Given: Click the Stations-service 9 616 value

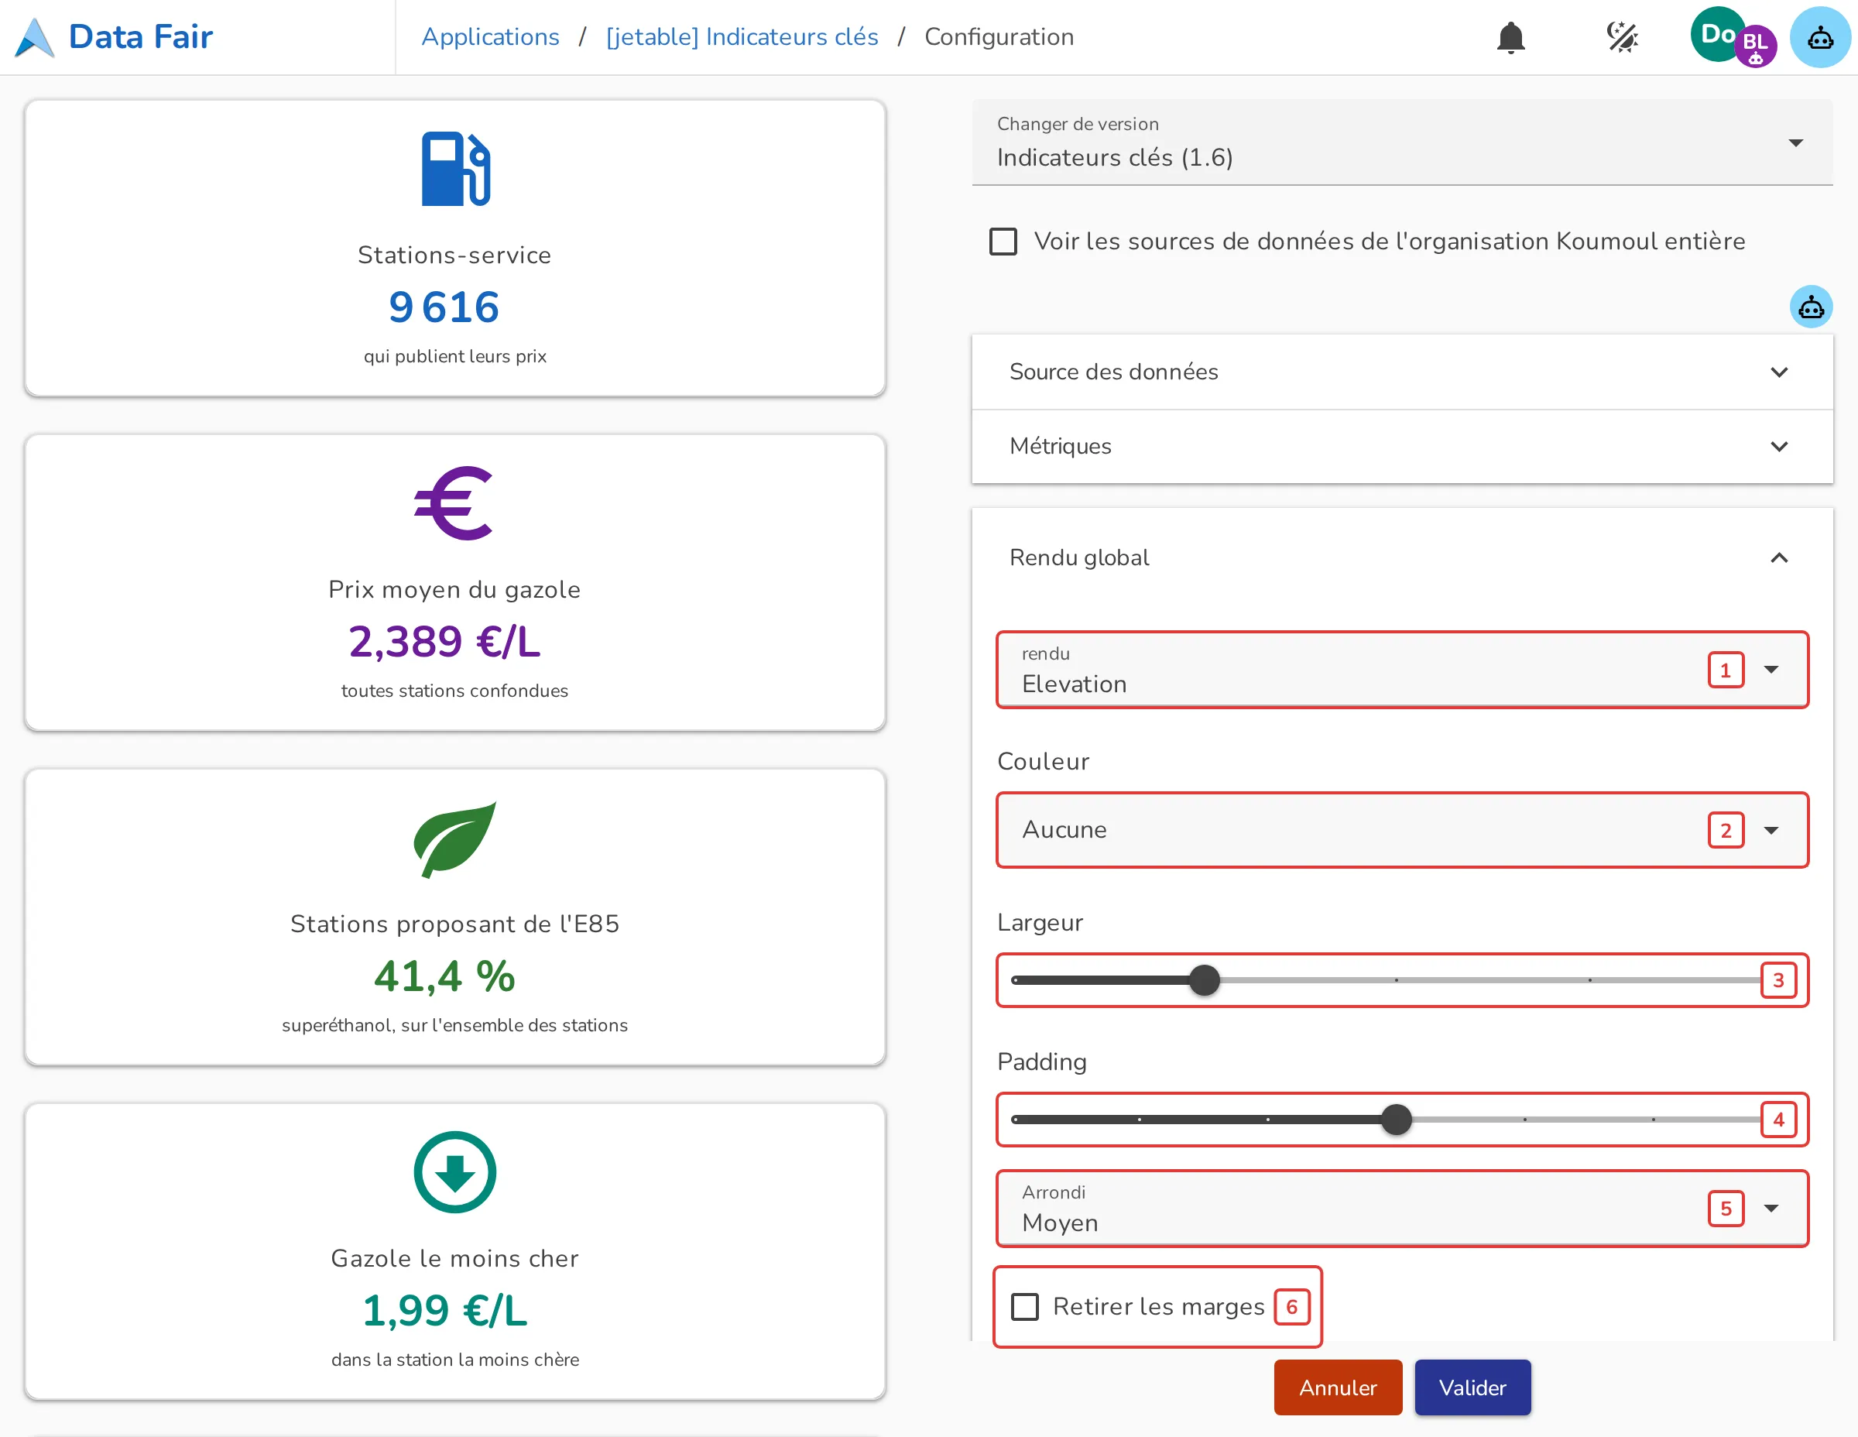Looking at the screenshot, I should (444, 307).
